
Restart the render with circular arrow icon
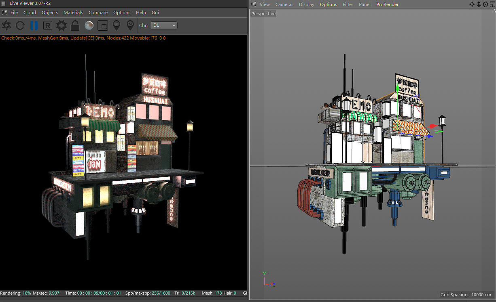coord(20,25)
